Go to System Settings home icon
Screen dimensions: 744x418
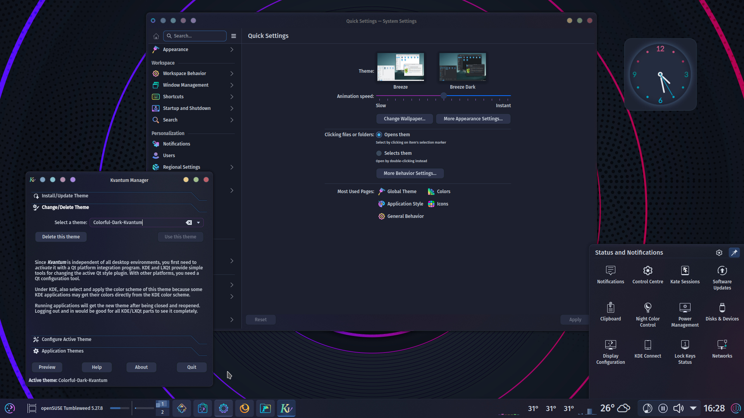coord(156,36)
